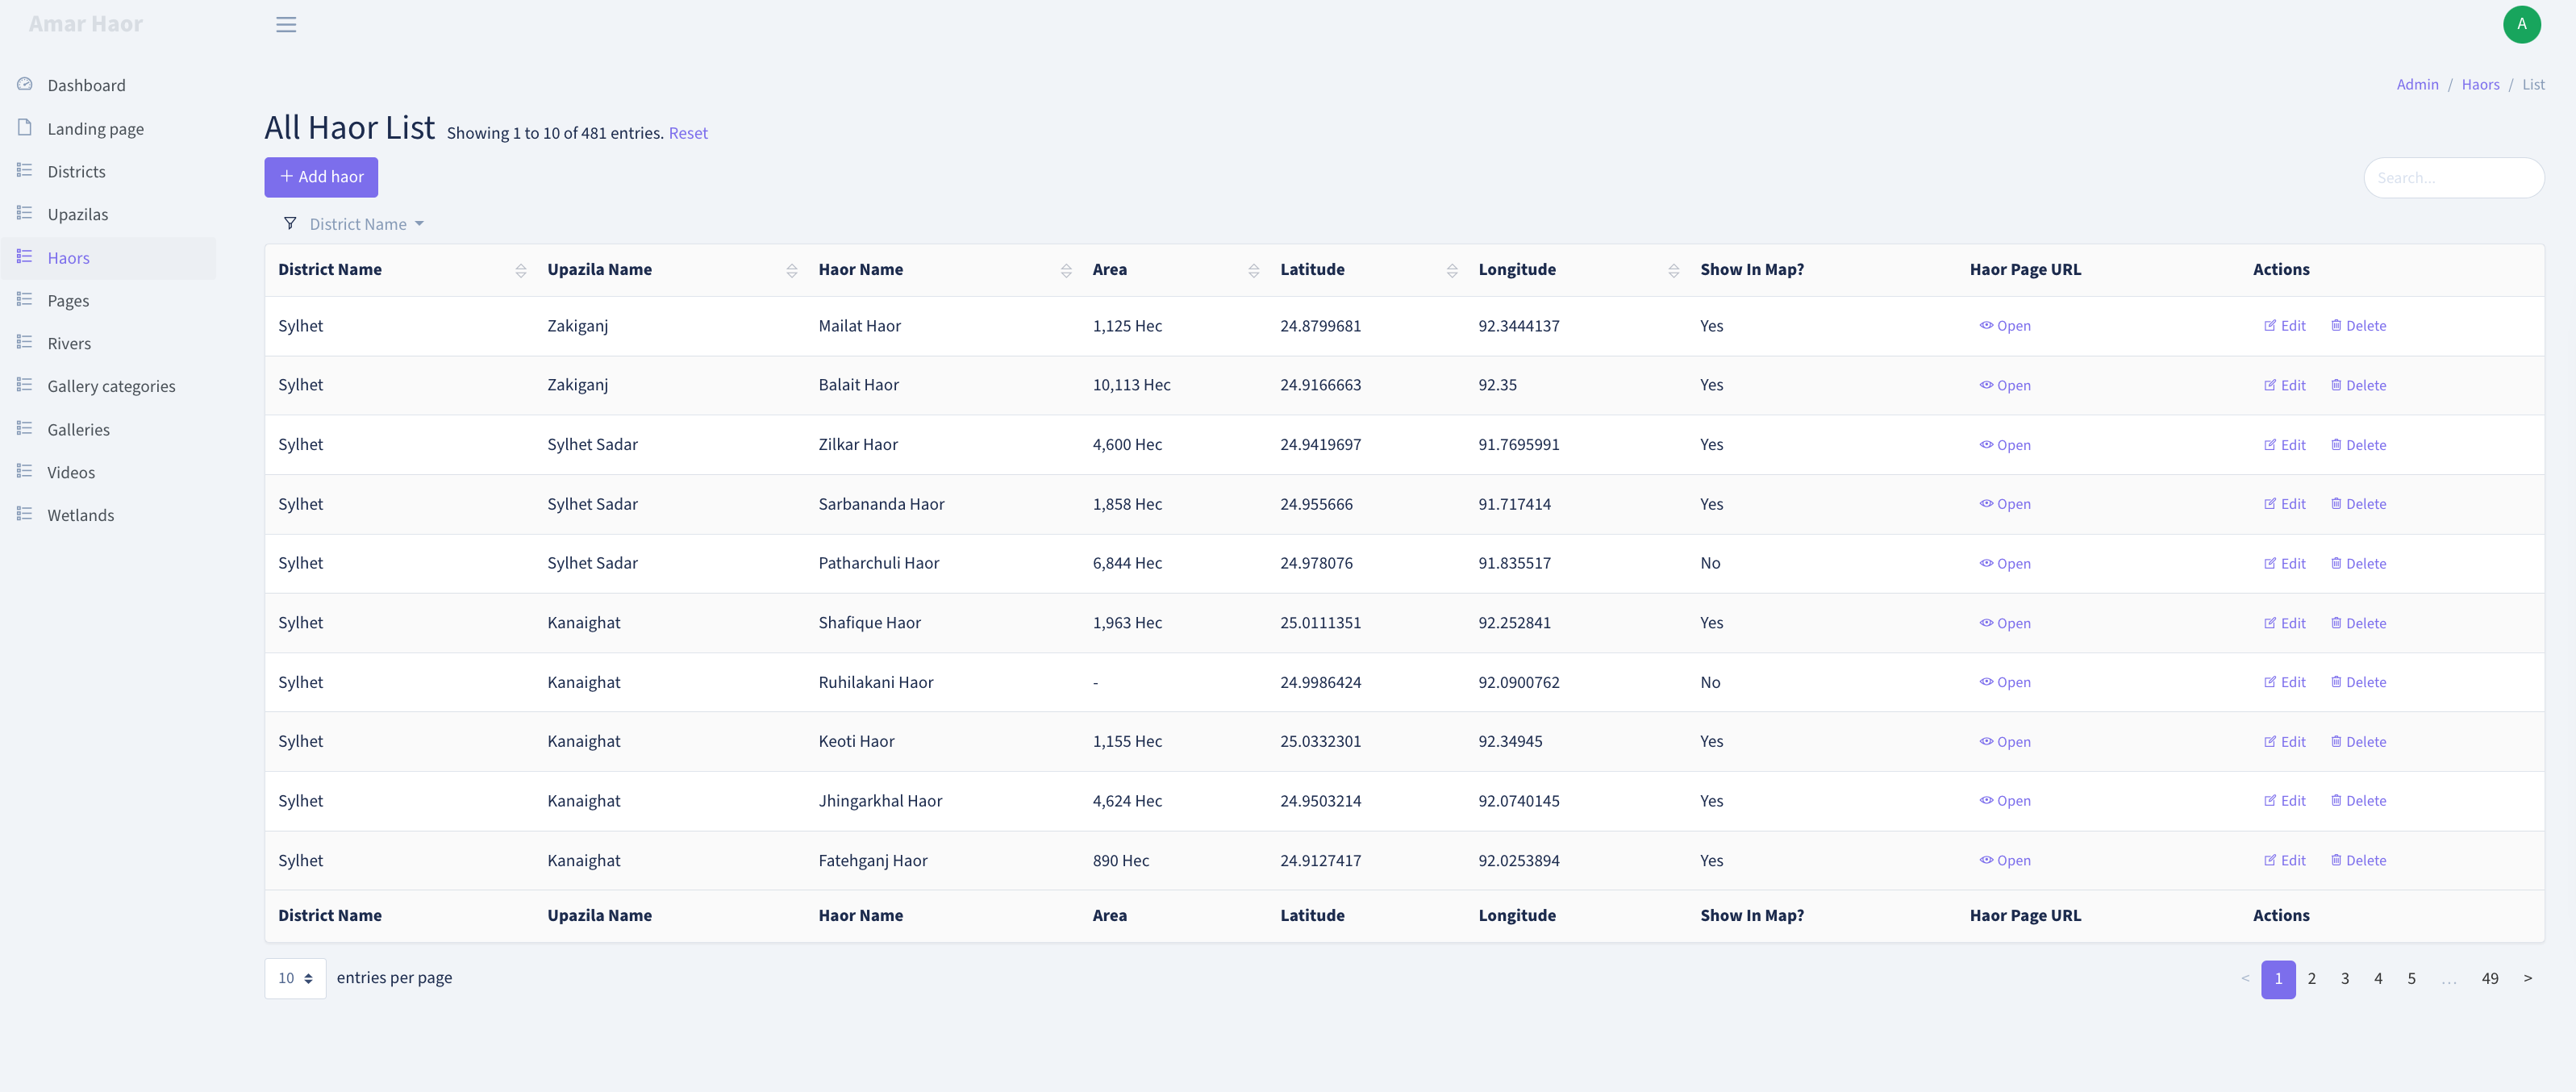Edit the Mailat Haor row
This screenshot has height=1092, width=2576.
tap(2285, 326)
